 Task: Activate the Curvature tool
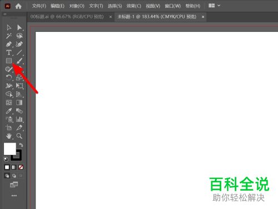(x=19, y=44)
